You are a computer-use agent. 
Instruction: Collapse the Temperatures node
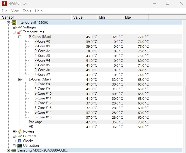pyautogui.click(x=14, y=32)
